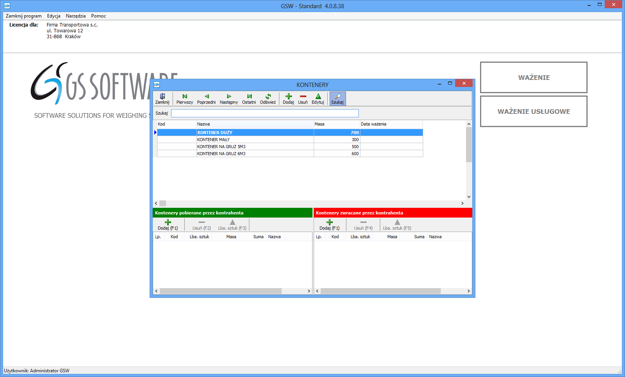Viewport: 625px width, 377px height.
Task: Click the WAŻENIE button
Action: pos(533,77)
